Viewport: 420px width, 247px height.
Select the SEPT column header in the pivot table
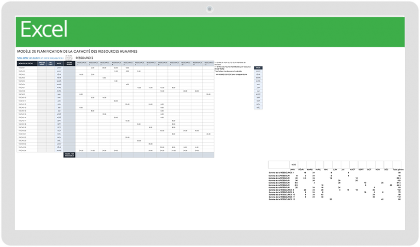pos(361,170)
